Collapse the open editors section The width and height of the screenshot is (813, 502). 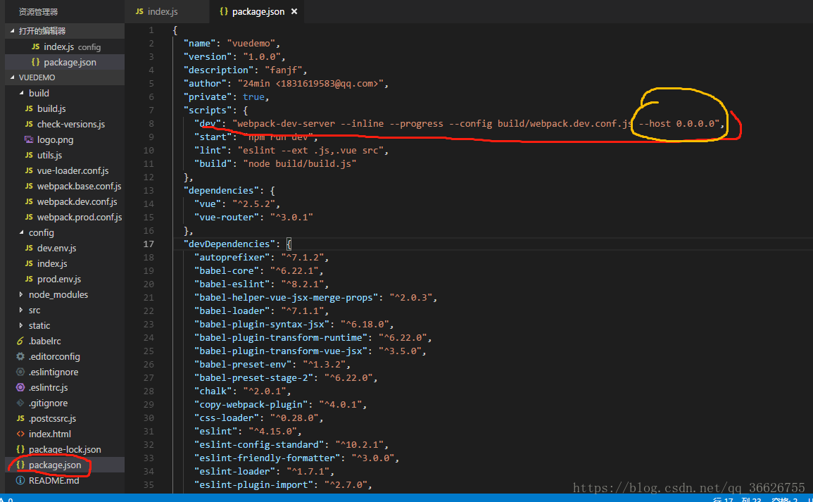pos(12,31)
